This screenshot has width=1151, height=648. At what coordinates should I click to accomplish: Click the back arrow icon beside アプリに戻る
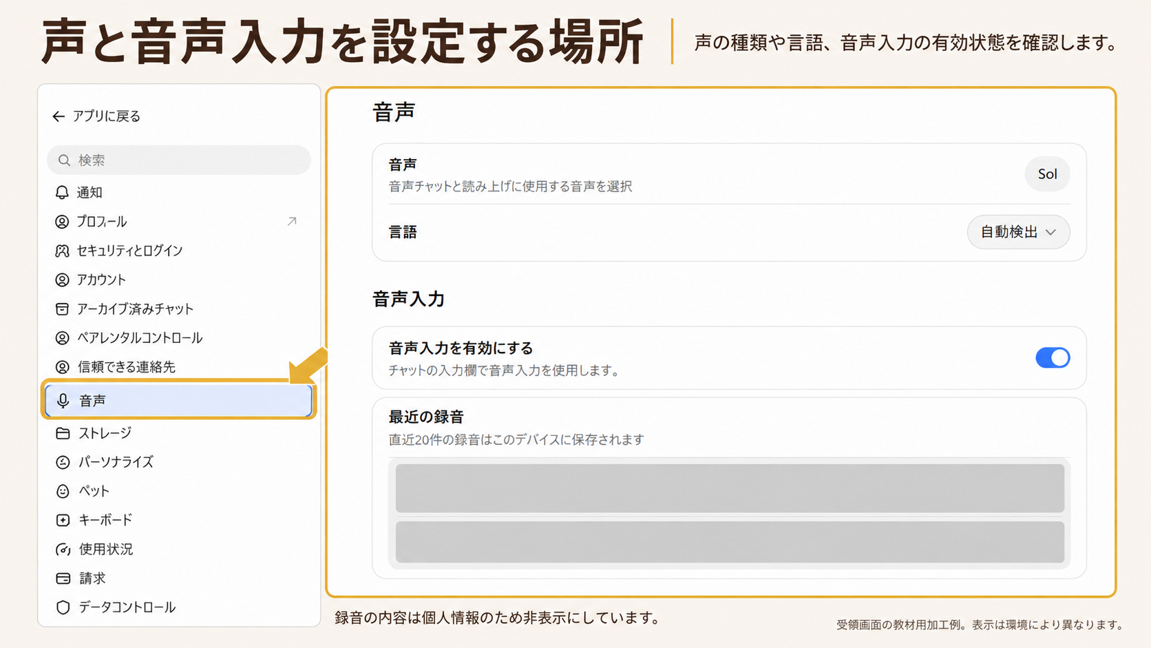pos(59,116)
